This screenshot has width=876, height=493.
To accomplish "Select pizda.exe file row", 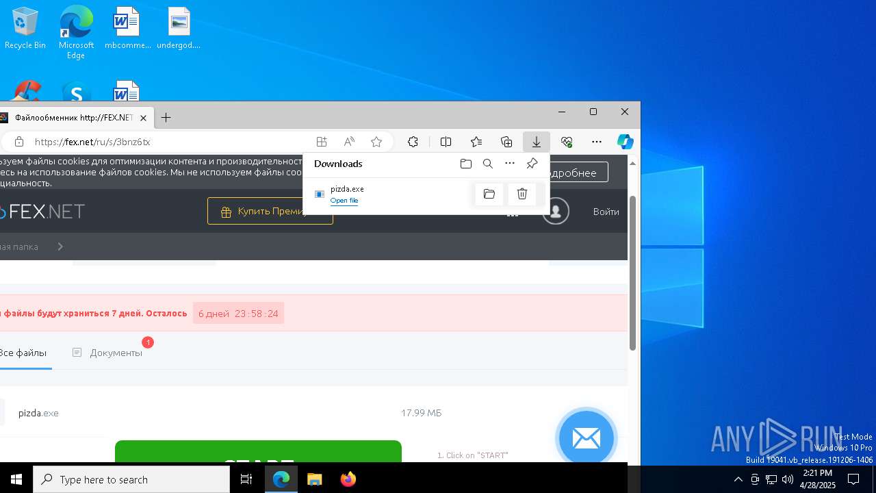I will pos(313,413).
